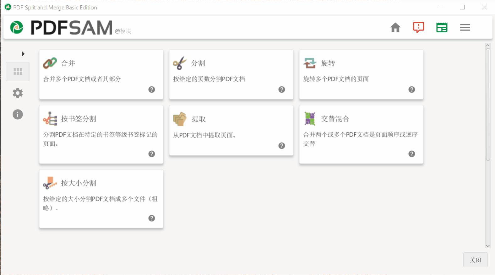495x275 pixels.
Task: Click help icon on 合并 card
Action: click(152, 89)
